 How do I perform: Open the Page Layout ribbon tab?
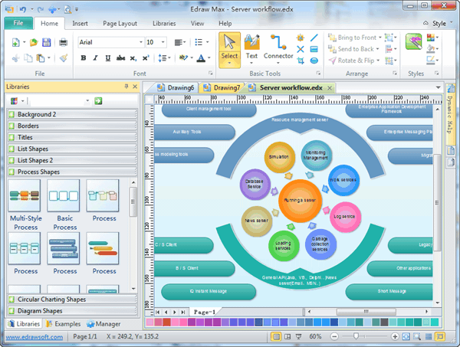coord(119,24)
